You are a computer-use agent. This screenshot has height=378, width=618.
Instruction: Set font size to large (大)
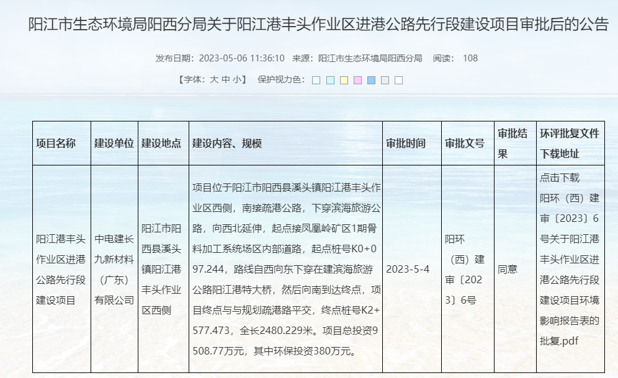(214, 79)
